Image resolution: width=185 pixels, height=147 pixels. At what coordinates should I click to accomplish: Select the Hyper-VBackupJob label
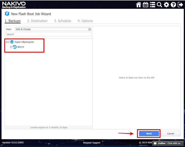pos(24,42)
